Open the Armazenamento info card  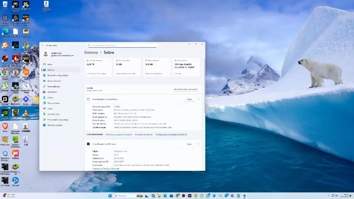(x=98, y=67)
